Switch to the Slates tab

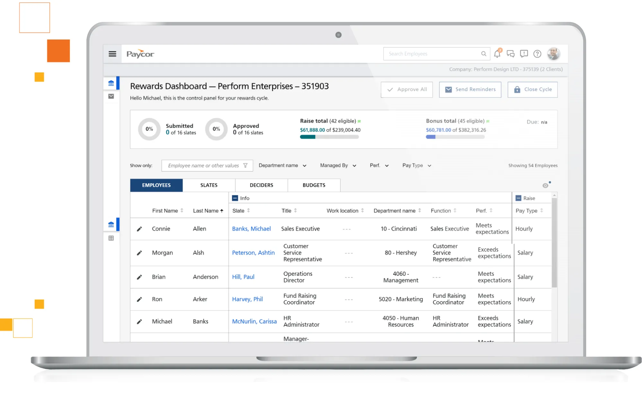(209, 185)
